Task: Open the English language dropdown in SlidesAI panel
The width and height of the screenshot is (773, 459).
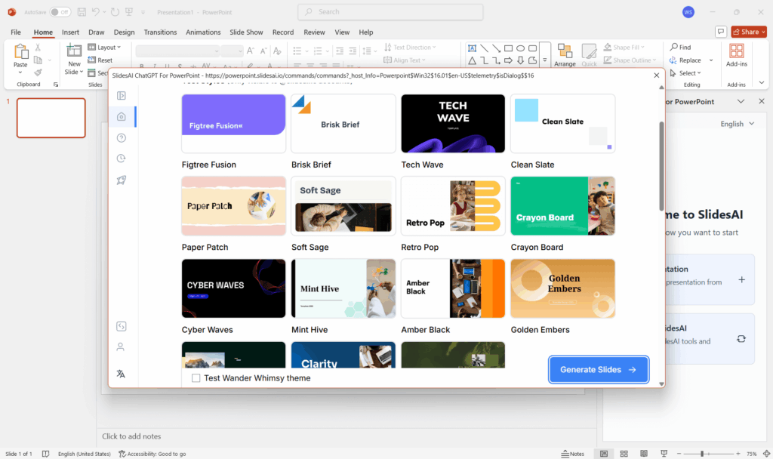Action: (738, 123)
